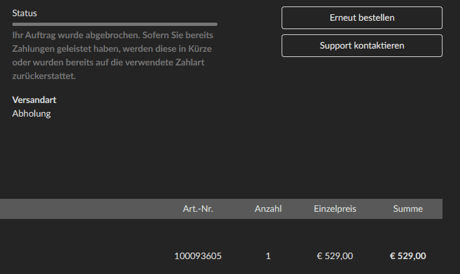Click the gray order status progress bar

tap(115, 24)
